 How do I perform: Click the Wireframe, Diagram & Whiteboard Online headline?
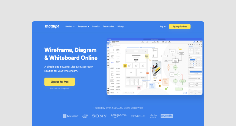[x=71, y=54]
